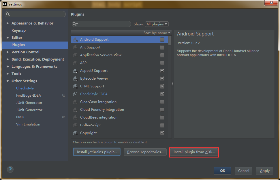Enable the Ant Support checkbox
Viewport: 280px width, 180px height.
point(162,47)
